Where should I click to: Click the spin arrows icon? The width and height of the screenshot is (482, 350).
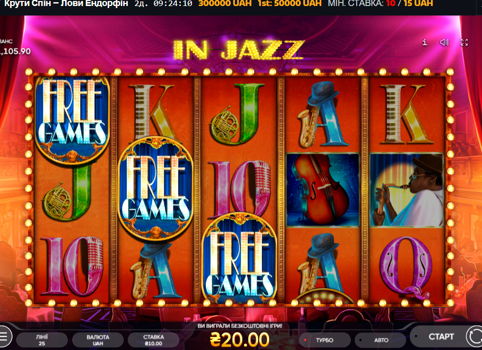coord(473,336)
